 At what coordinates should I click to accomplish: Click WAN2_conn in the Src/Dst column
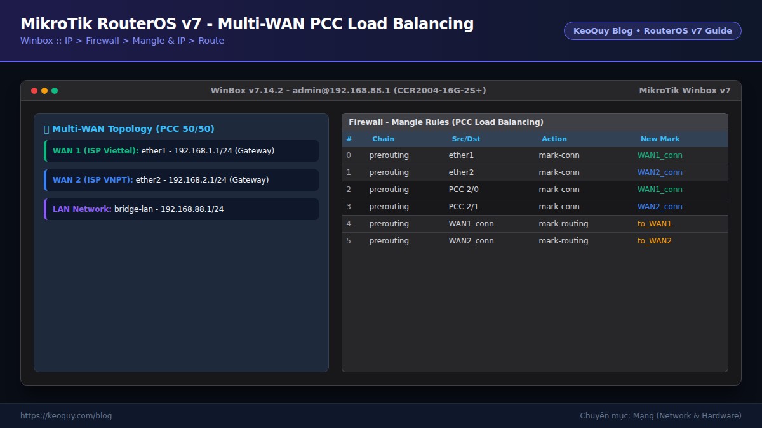[471, 241]
